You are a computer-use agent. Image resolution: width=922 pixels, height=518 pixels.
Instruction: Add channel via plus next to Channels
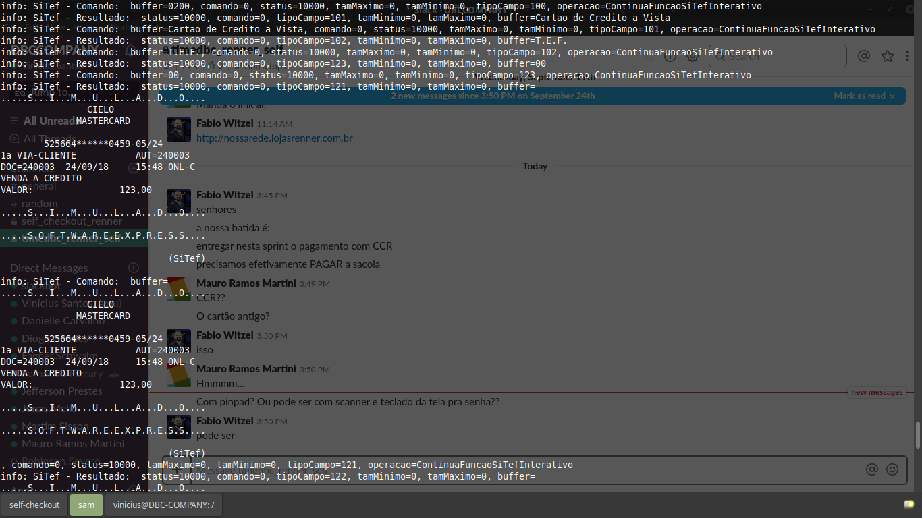pos(134,169)
